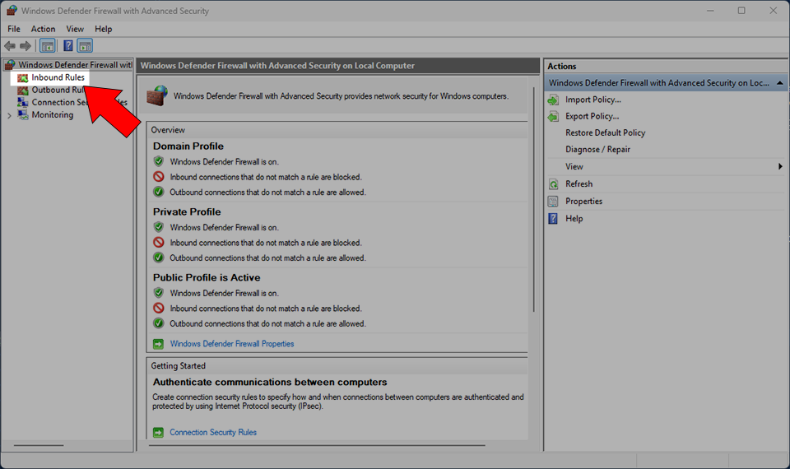This screenshot has width=790, height=469.
Task: Click Domain Profile inbound blocked icon
Action: coord(159,177)
